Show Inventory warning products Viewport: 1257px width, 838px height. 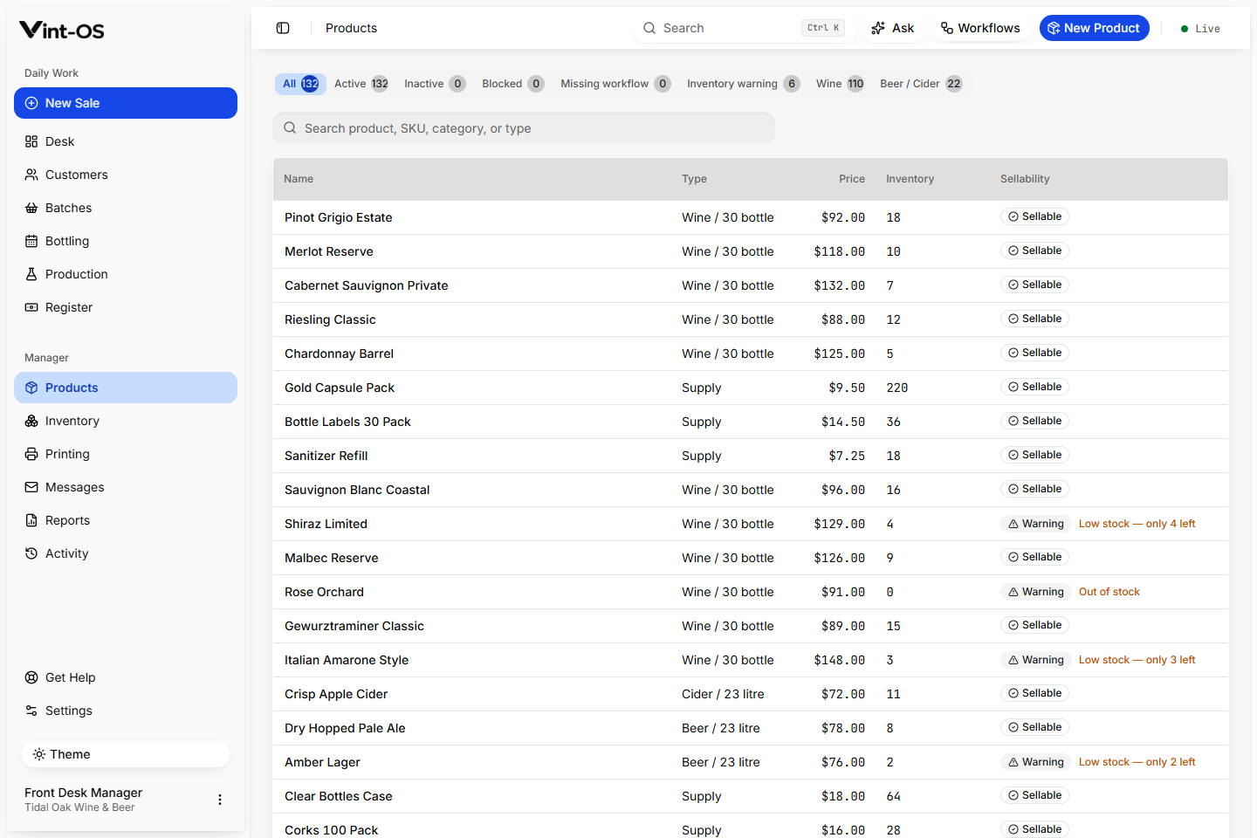click(743, 84)
